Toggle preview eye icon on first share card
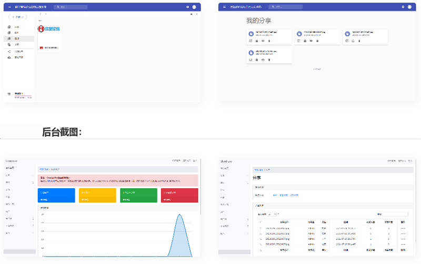This screenshot has height=264, width=421. [263, 40]
